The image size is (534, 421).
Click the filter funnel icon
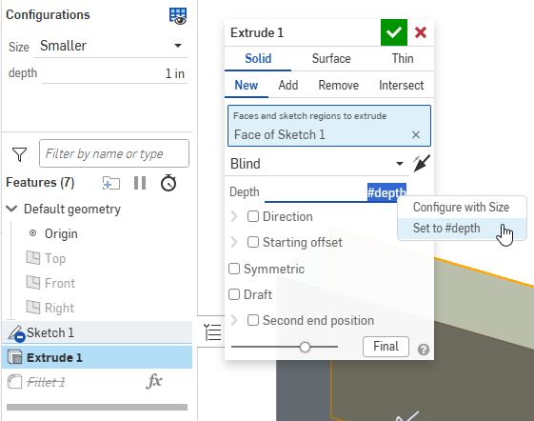19,154
